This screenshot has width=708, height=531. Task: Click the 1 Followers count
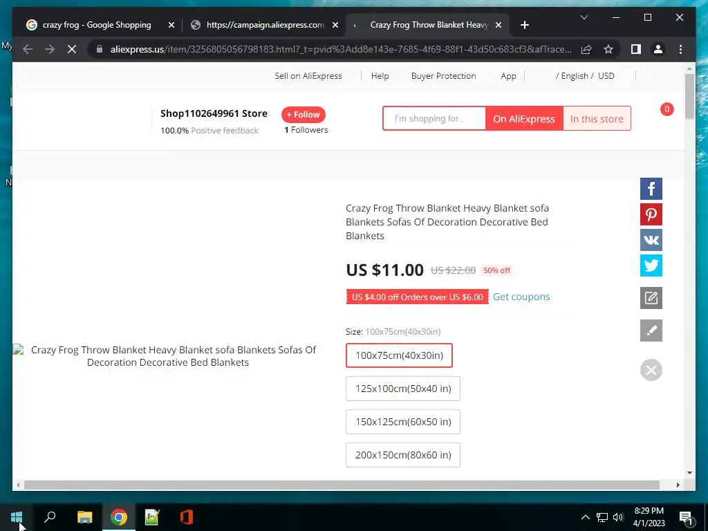click(x=306, y=130)
